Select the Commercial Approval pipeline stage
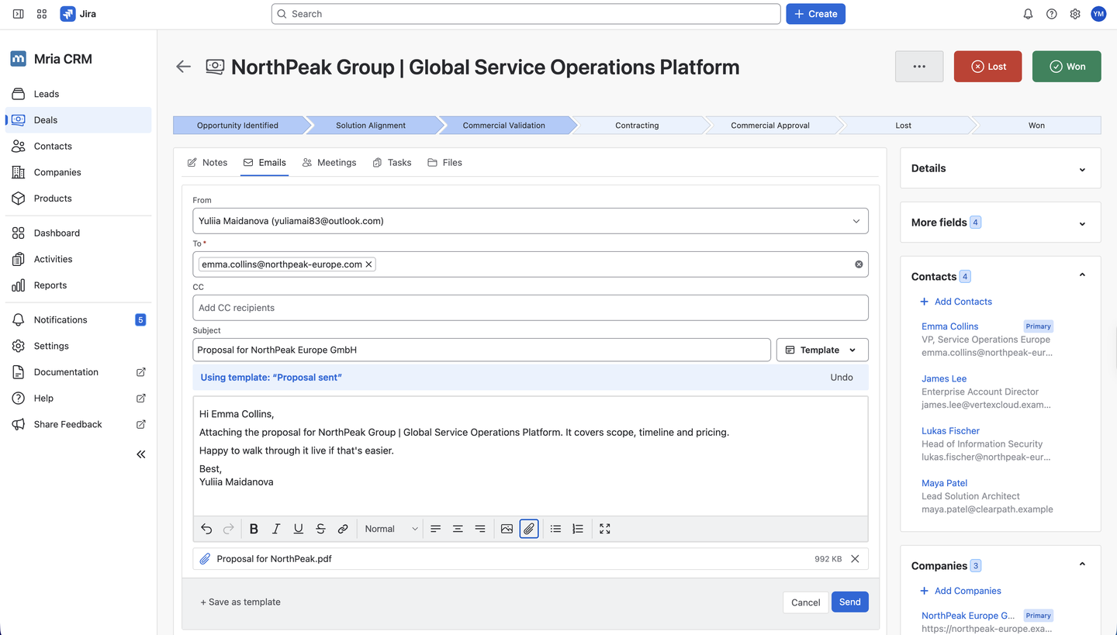This screenshot has width=1117, height=635. point(770,126)
